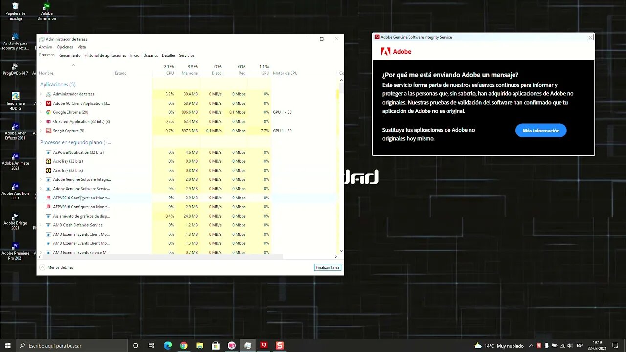The width and height of the screenshot is (626, 352).
Task: Switch to the Usuarios tab
Action: 151,55
